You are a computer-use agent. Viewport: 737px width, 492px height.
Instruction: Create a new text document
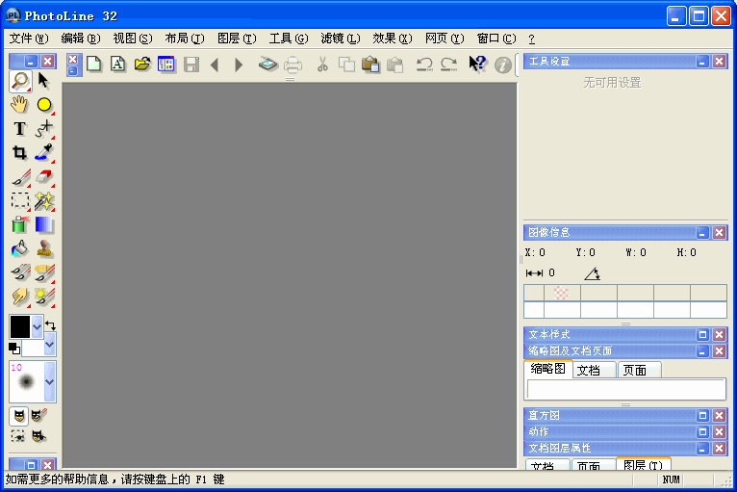click(118, 64)
